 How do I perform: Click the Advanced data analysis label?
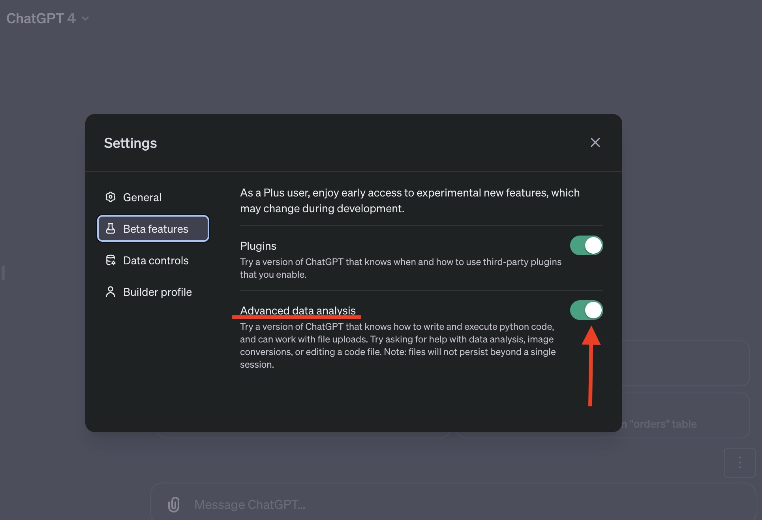pyautogui.click(x=298, y=310)
